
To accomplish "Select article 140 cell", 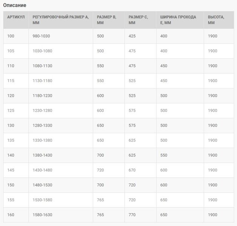I will (x=11, y=155).
